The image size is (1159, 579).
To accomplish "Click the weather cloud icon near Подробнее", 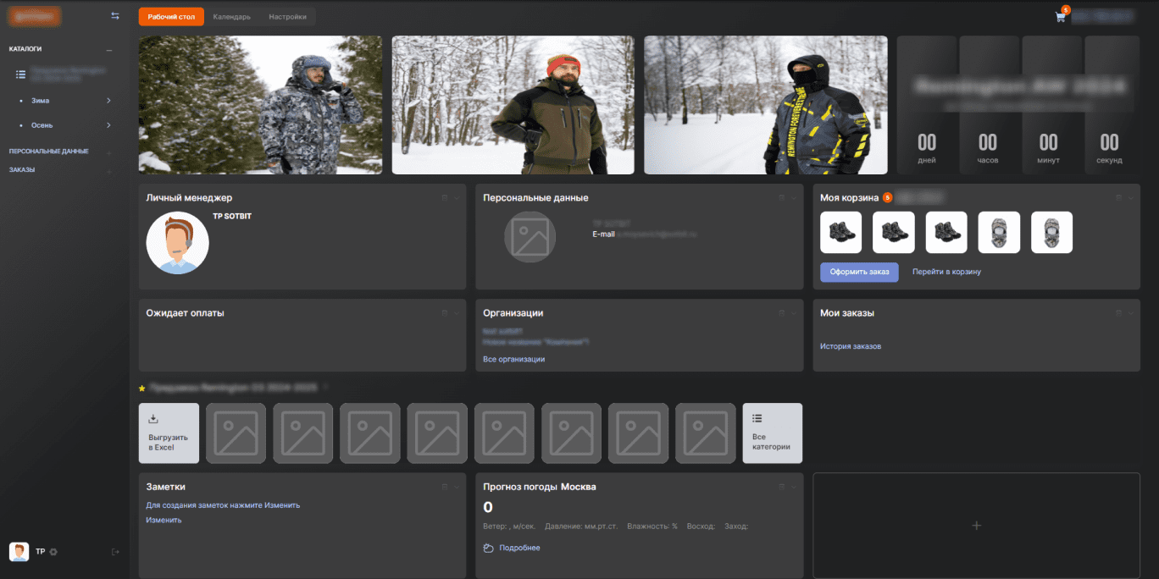I will click(x=488, y=548).
